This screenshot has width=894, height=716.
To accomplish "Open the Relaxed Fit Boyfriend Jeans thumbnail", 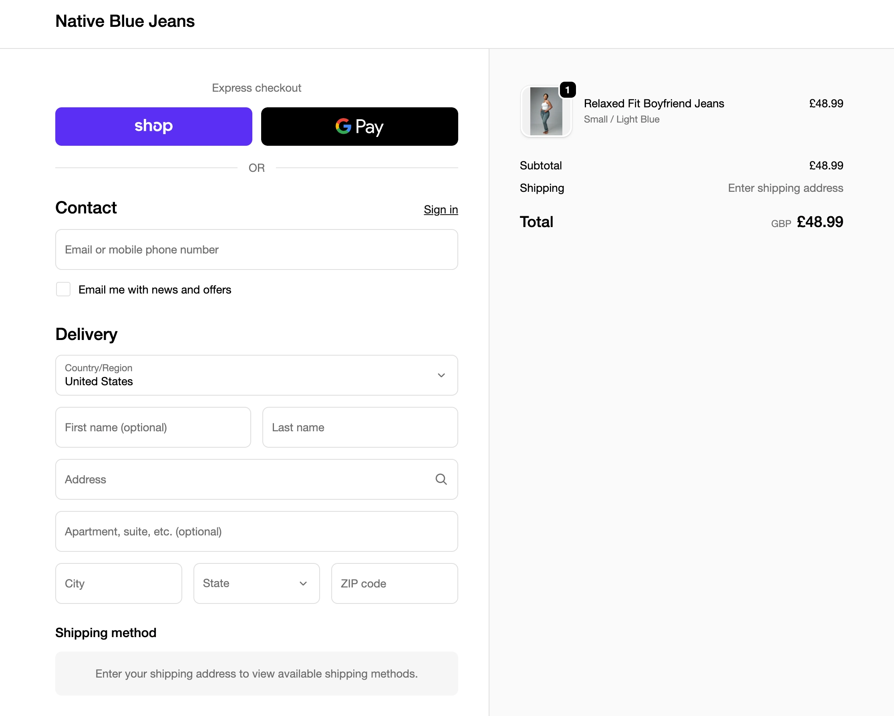I will (546, 112).
